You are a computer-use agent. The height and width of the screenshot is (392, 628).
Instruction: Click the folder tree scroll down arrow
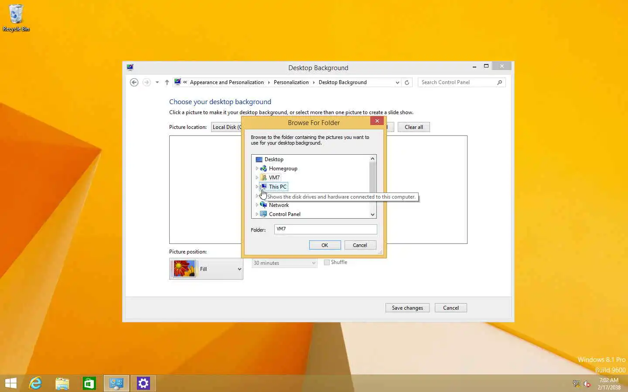(372, 214)
